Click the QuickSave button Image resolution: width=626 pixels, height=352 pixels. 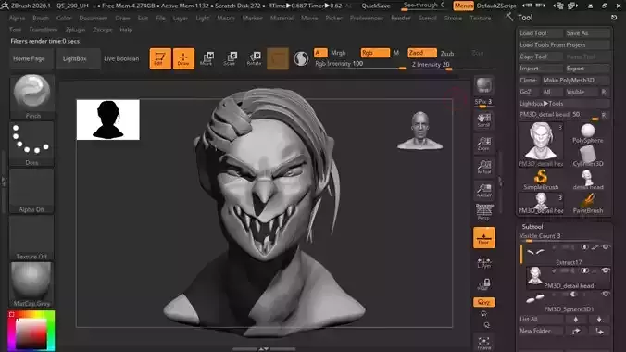(376, 6)
